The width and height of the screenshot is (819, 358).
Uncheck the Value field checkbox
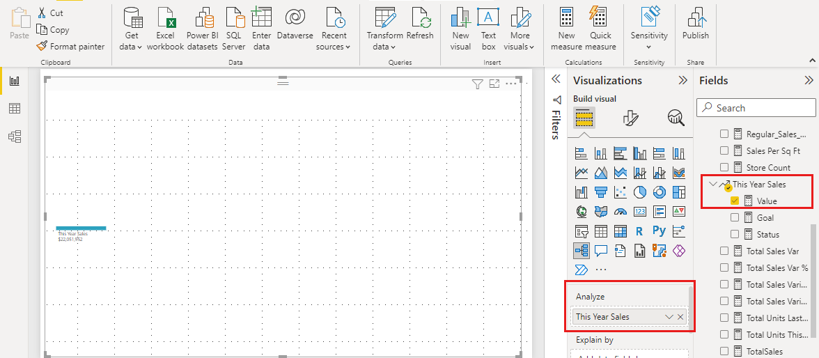[x=734, y=200]
